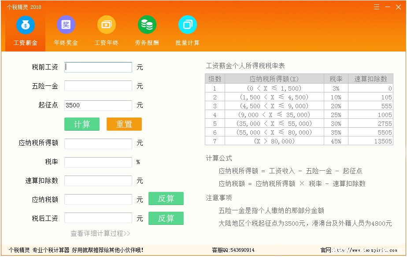The width and height of the screenshot is (407, 257).
Task: Close the 个税精灵 application window
Action: click(398, 7)
